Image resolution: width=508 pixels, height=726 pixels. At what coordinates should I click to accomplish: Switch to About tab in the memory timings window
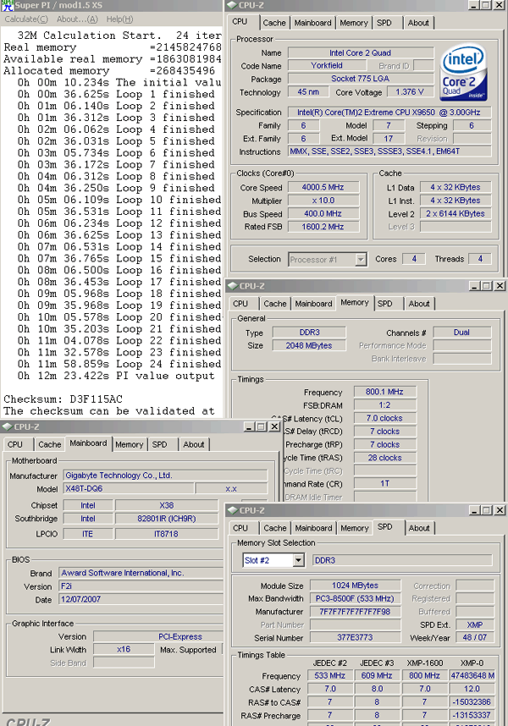(419, 304)
